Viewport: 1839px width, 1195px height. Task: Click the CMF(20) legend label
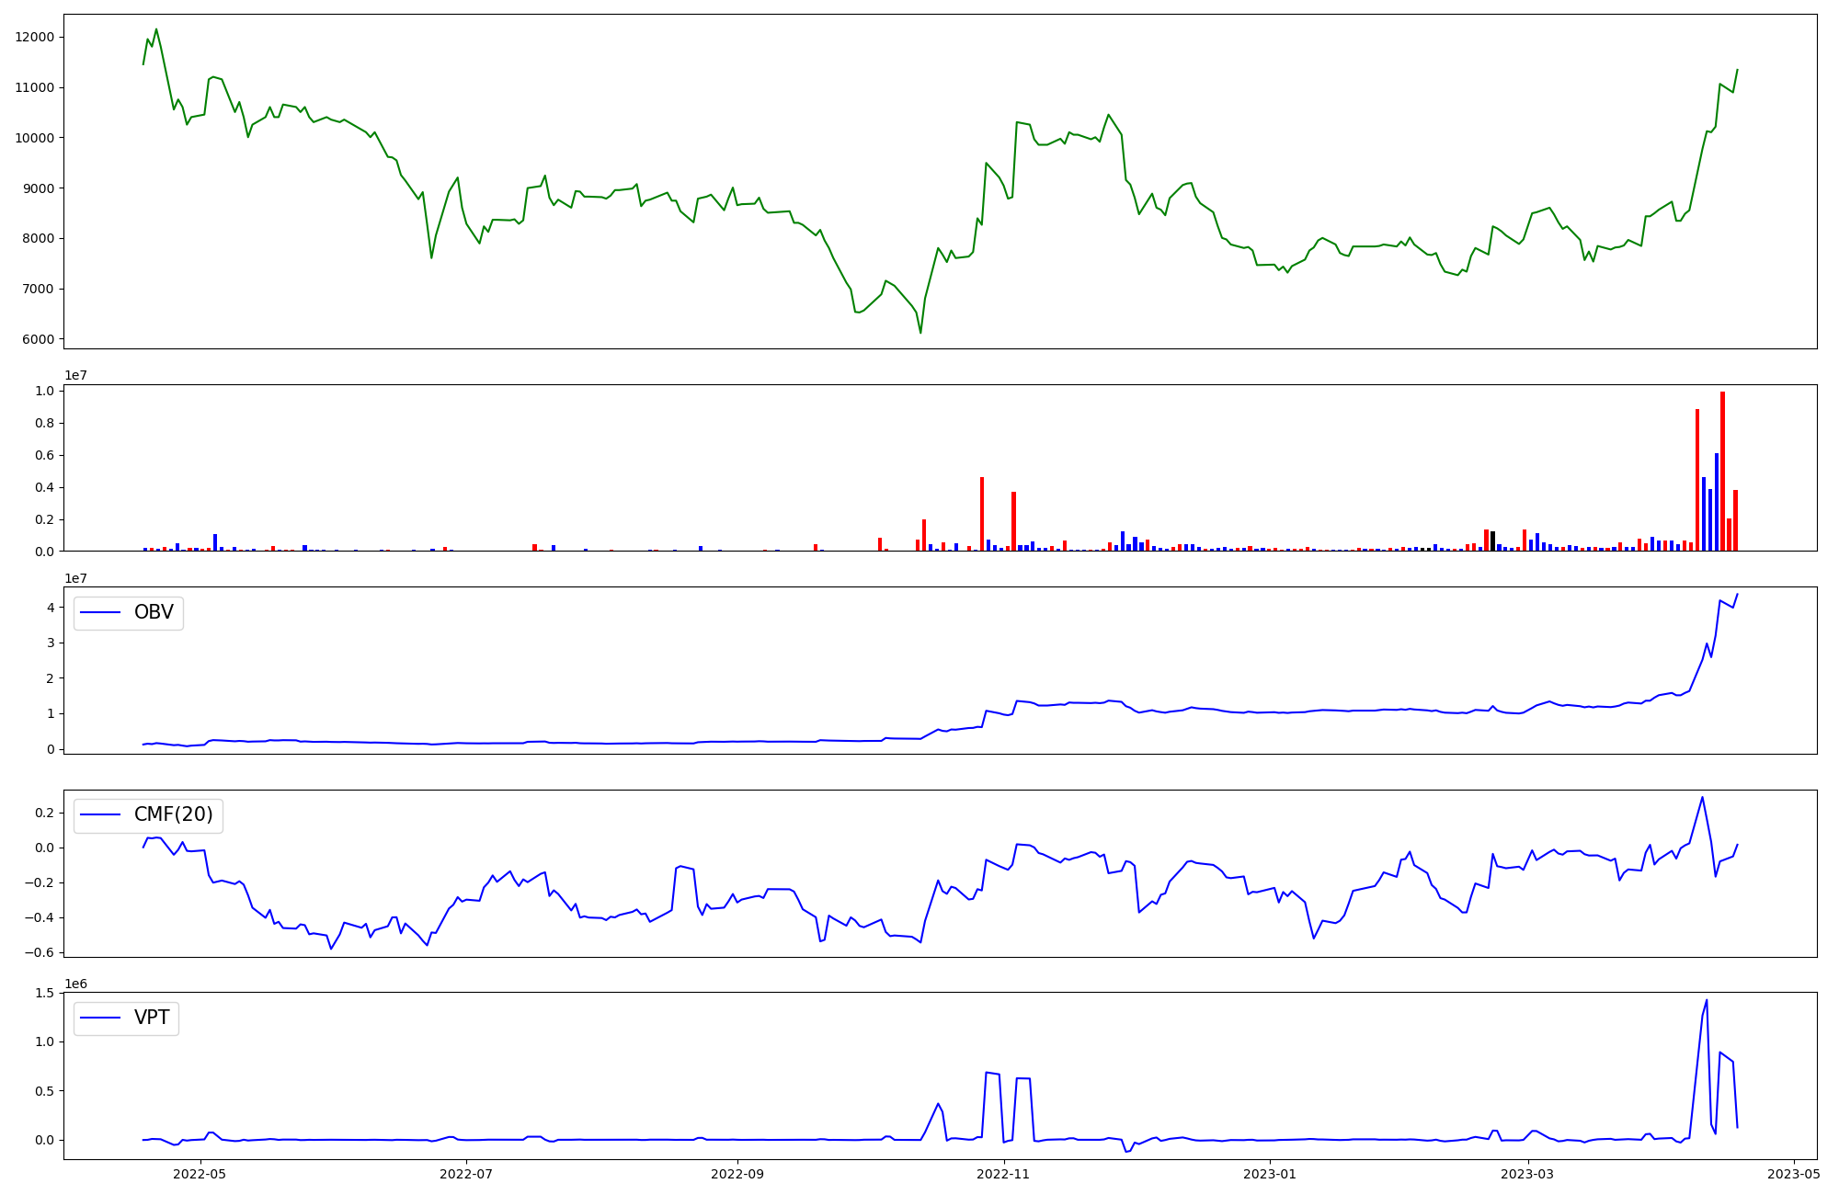pos(173,815)
